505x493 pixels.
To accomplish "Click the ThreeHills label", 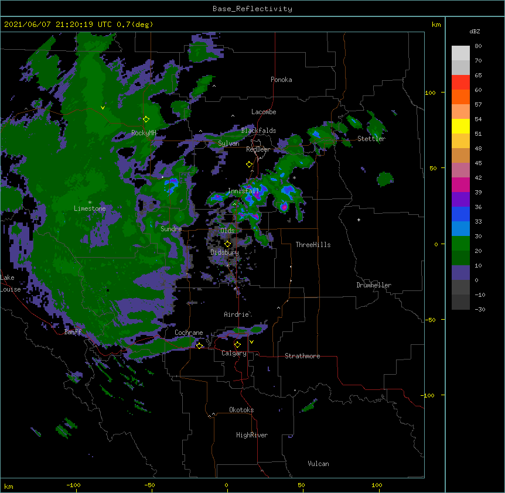I will coord(313,245).
